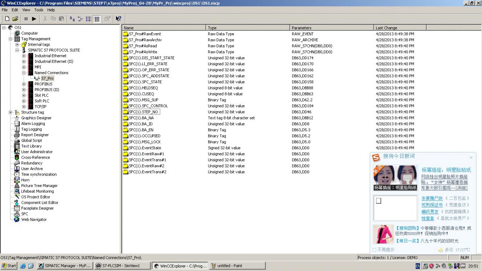482x271 pixels.
Task: Switch to large icons view
Action: [x=72, y=19]
